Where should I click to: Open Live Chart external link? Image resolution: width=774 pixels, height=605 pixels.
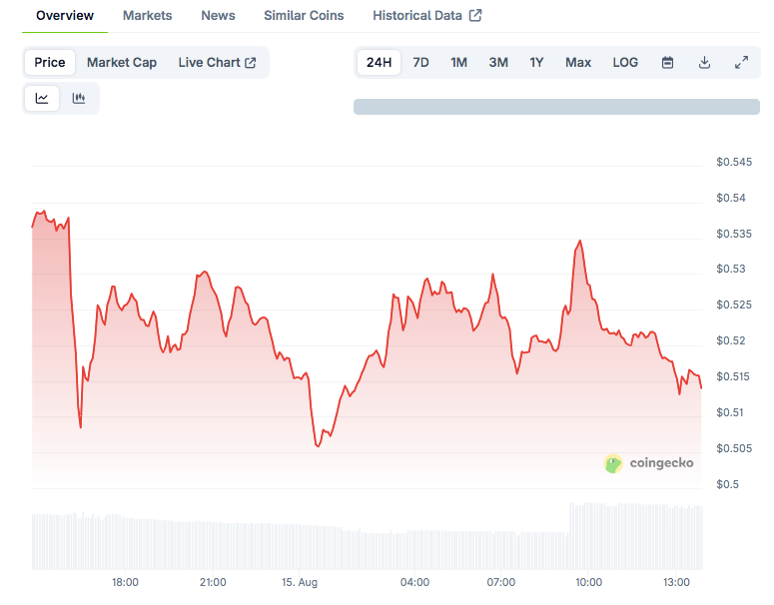tap(217, 62)
